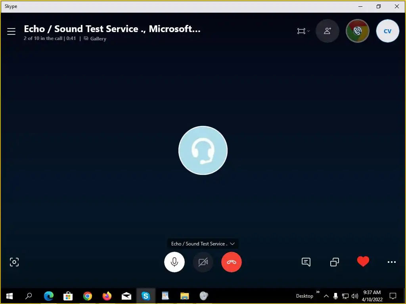
Task: Open the picture-frame app in taskbar
Action: click(165, 296)
